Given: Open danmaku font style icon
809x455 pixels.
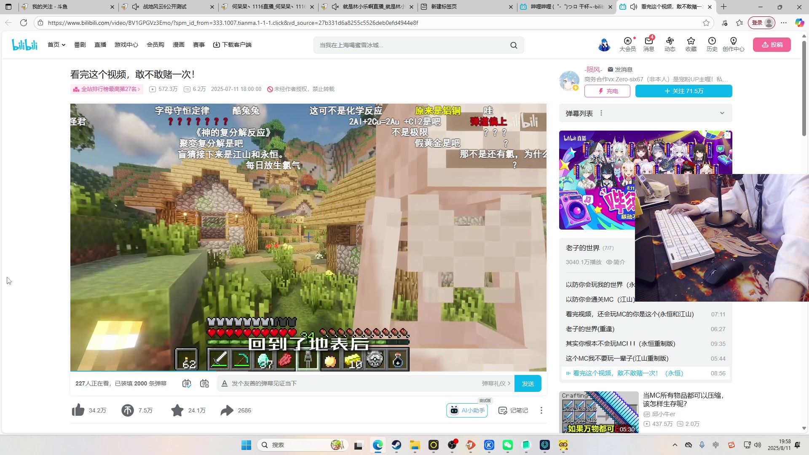Looking at the screenshot, I should pyautogui.click(x=225, y=383).
